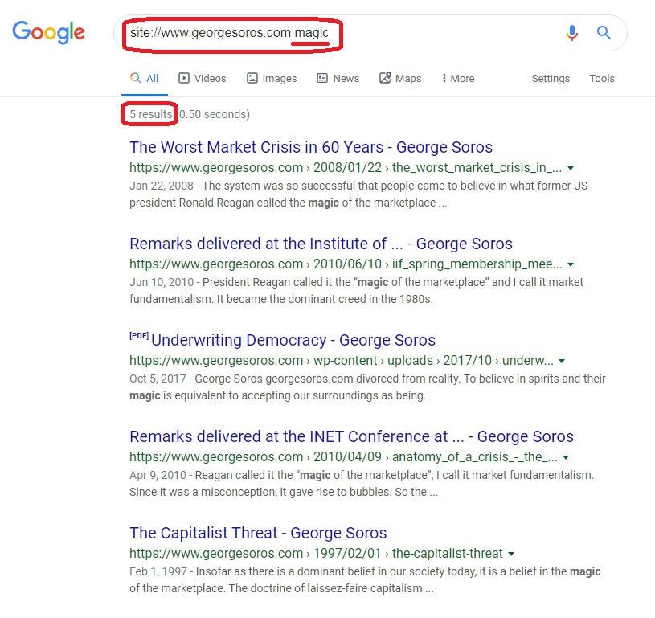Click the snippet starting 'Jan 22, 2008'

pos(358,194)
